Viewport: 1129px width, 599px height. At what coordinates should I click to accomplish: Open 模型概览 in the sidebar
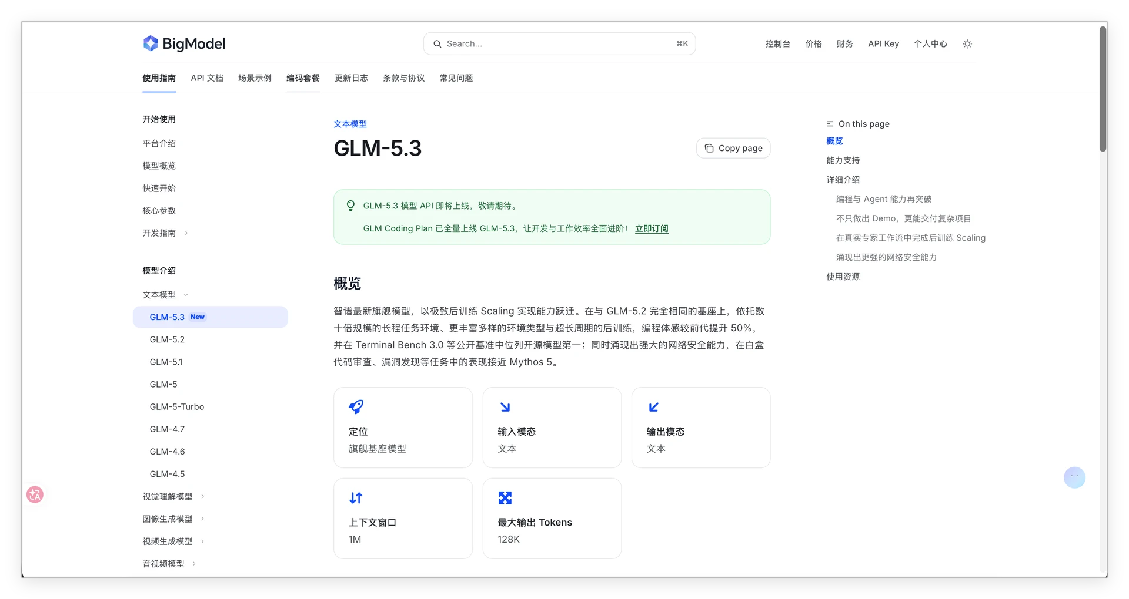click(x=159, y=166)
